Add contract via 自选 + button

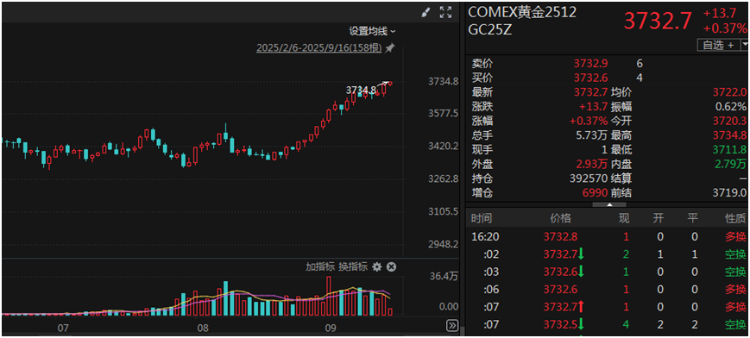click(718, 46)
